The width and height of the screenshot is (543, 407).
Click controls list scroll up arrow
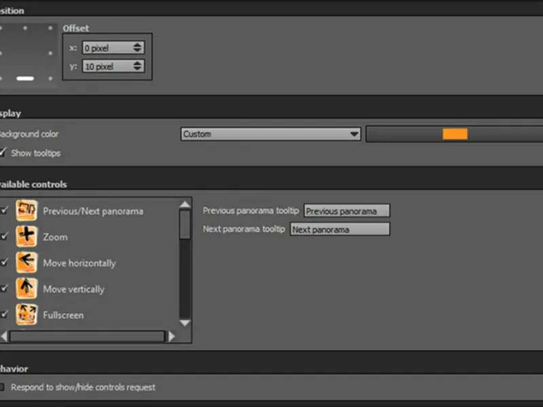point(185,205)
